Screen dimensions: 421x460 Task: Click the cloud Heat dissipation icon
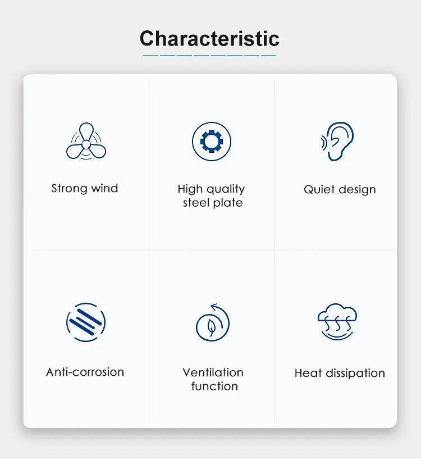click(337, 322)
